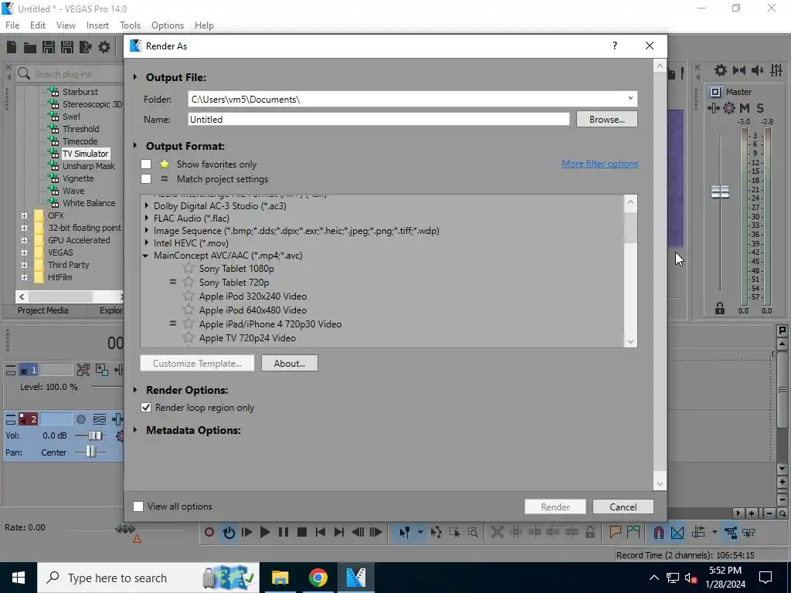This screenshot has height=593, width=791.
Task: Click the Record button in transport bar
Action: click(x=209, y=532)
